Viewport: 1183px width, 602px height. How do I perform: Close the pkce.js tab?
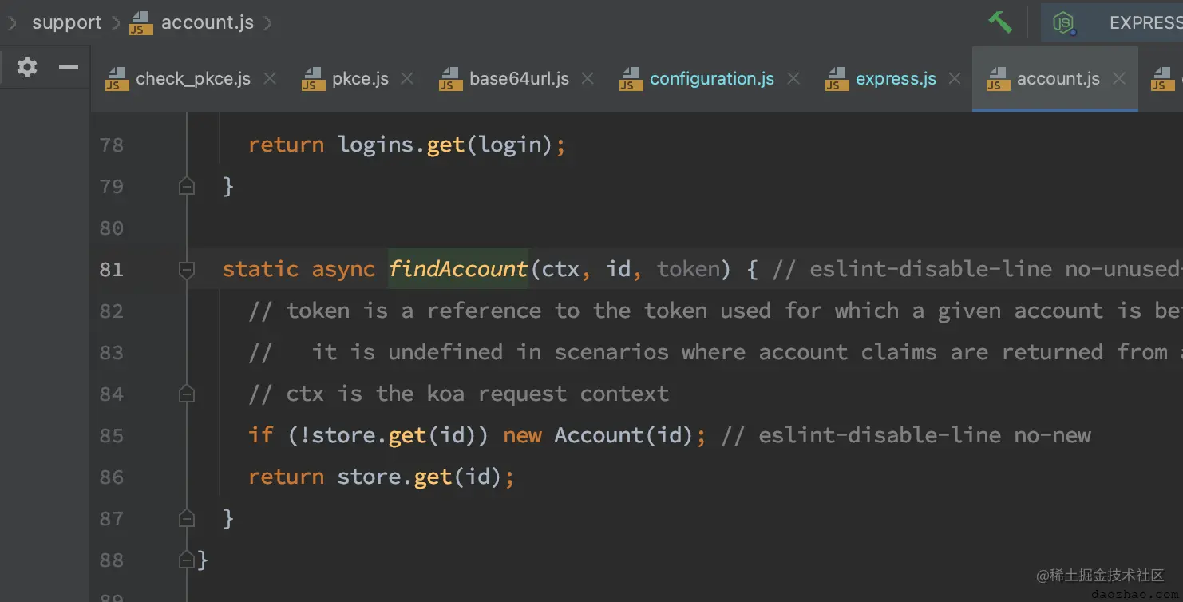407,78
